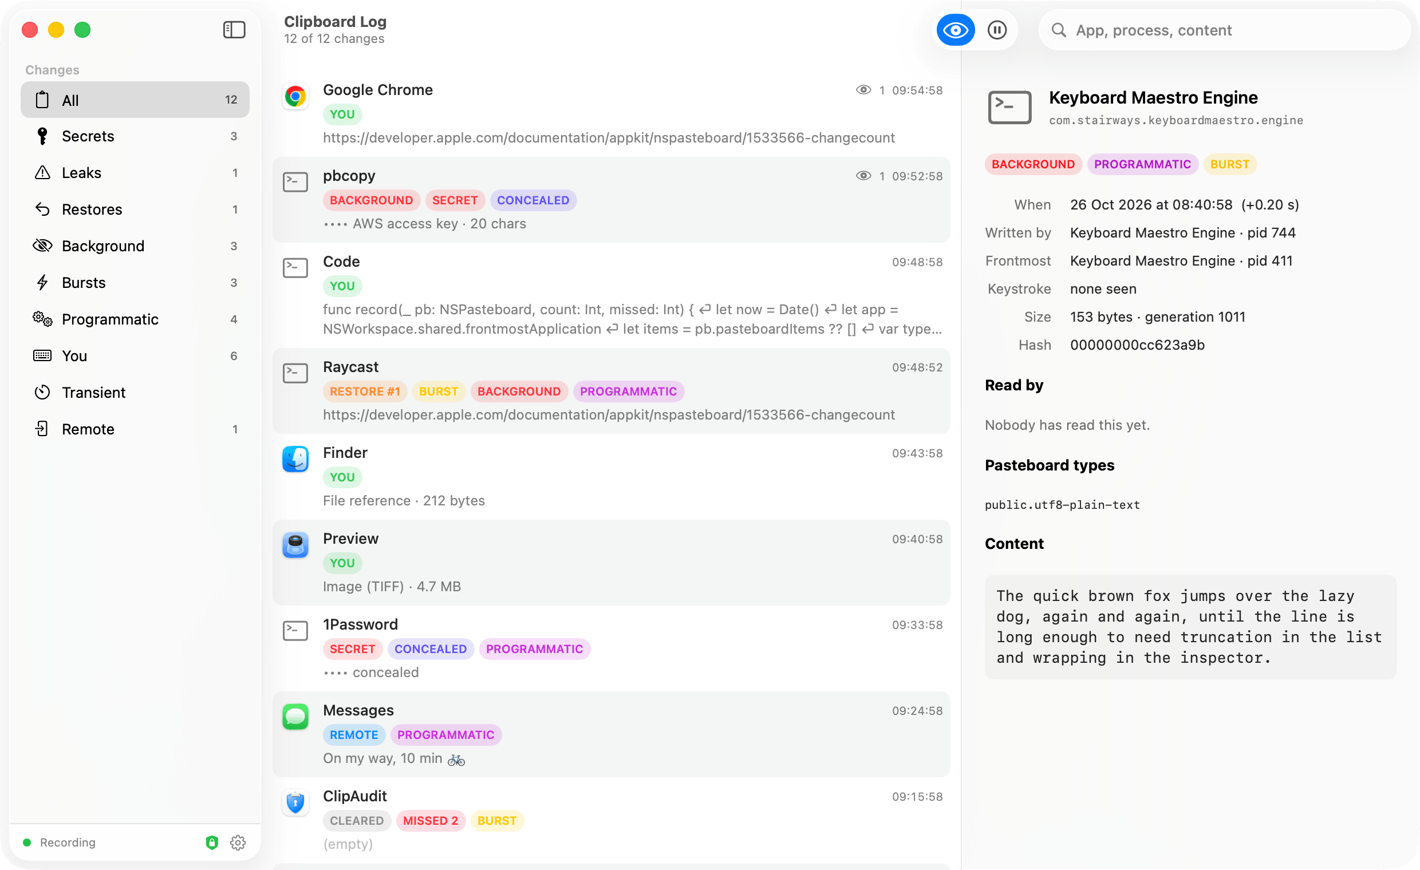Click the magnifying glass search icon
This screenshot has width=1420, height=870.
pos(1058,30)
